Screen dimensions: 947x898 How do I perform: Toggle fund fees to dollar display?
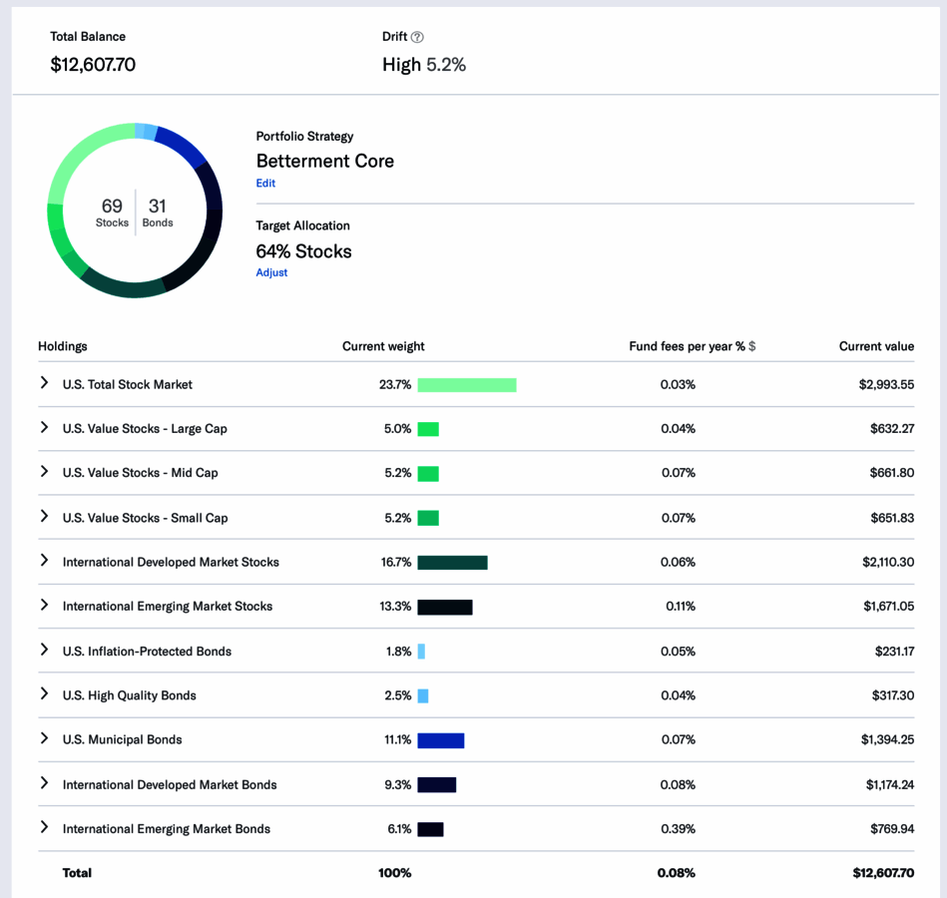click(x=752, y=346)
